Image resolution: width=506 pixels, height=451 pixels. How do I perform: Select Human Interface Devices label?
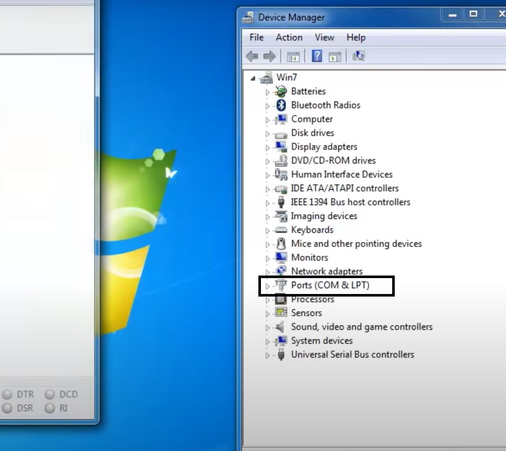pos(342,174)
